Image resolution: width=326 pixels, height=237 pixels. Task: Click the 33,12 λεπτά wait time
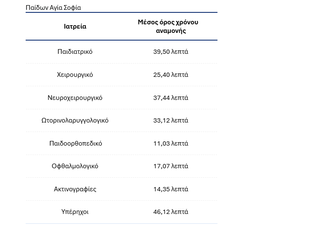(x=170, y=120)
